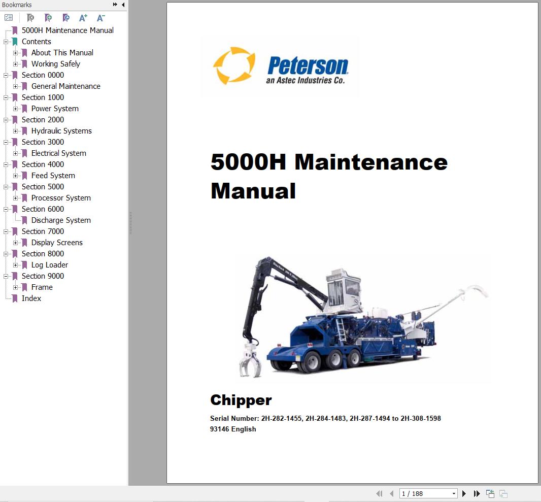
Task: Collapse the Section 9000 node
Action: pos(6,276)
